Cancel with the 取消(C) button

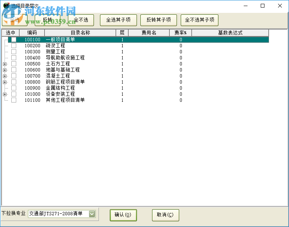click(x=165, y=215)
